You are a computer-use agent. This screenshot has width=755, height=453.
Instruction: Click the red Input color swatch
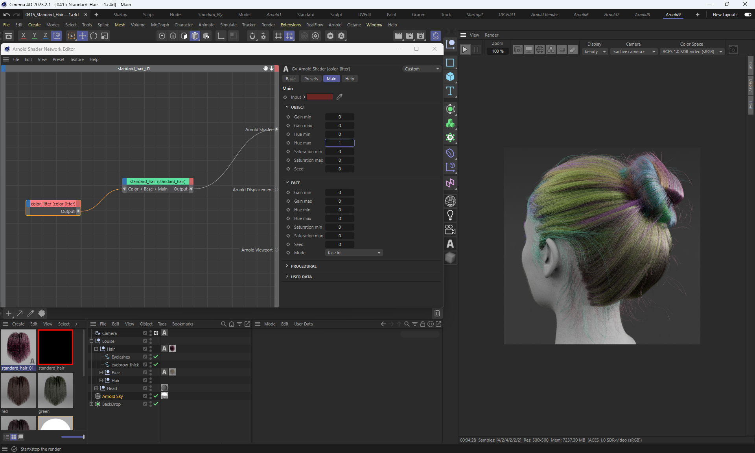coord(319,97)
